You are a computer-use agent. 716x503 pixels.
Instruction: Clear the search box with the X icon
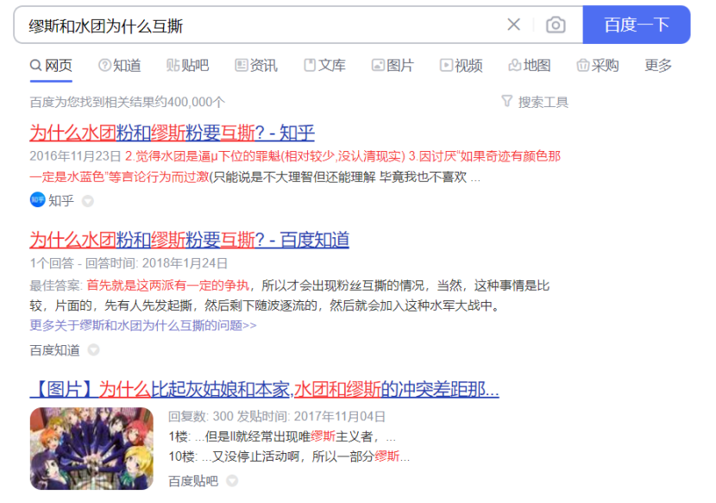pyautogui.click(x=514, y=25)
